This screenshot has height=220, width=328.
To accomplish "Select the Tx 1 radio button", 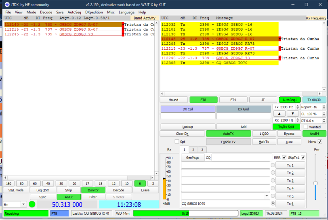I will pos(273,165).
